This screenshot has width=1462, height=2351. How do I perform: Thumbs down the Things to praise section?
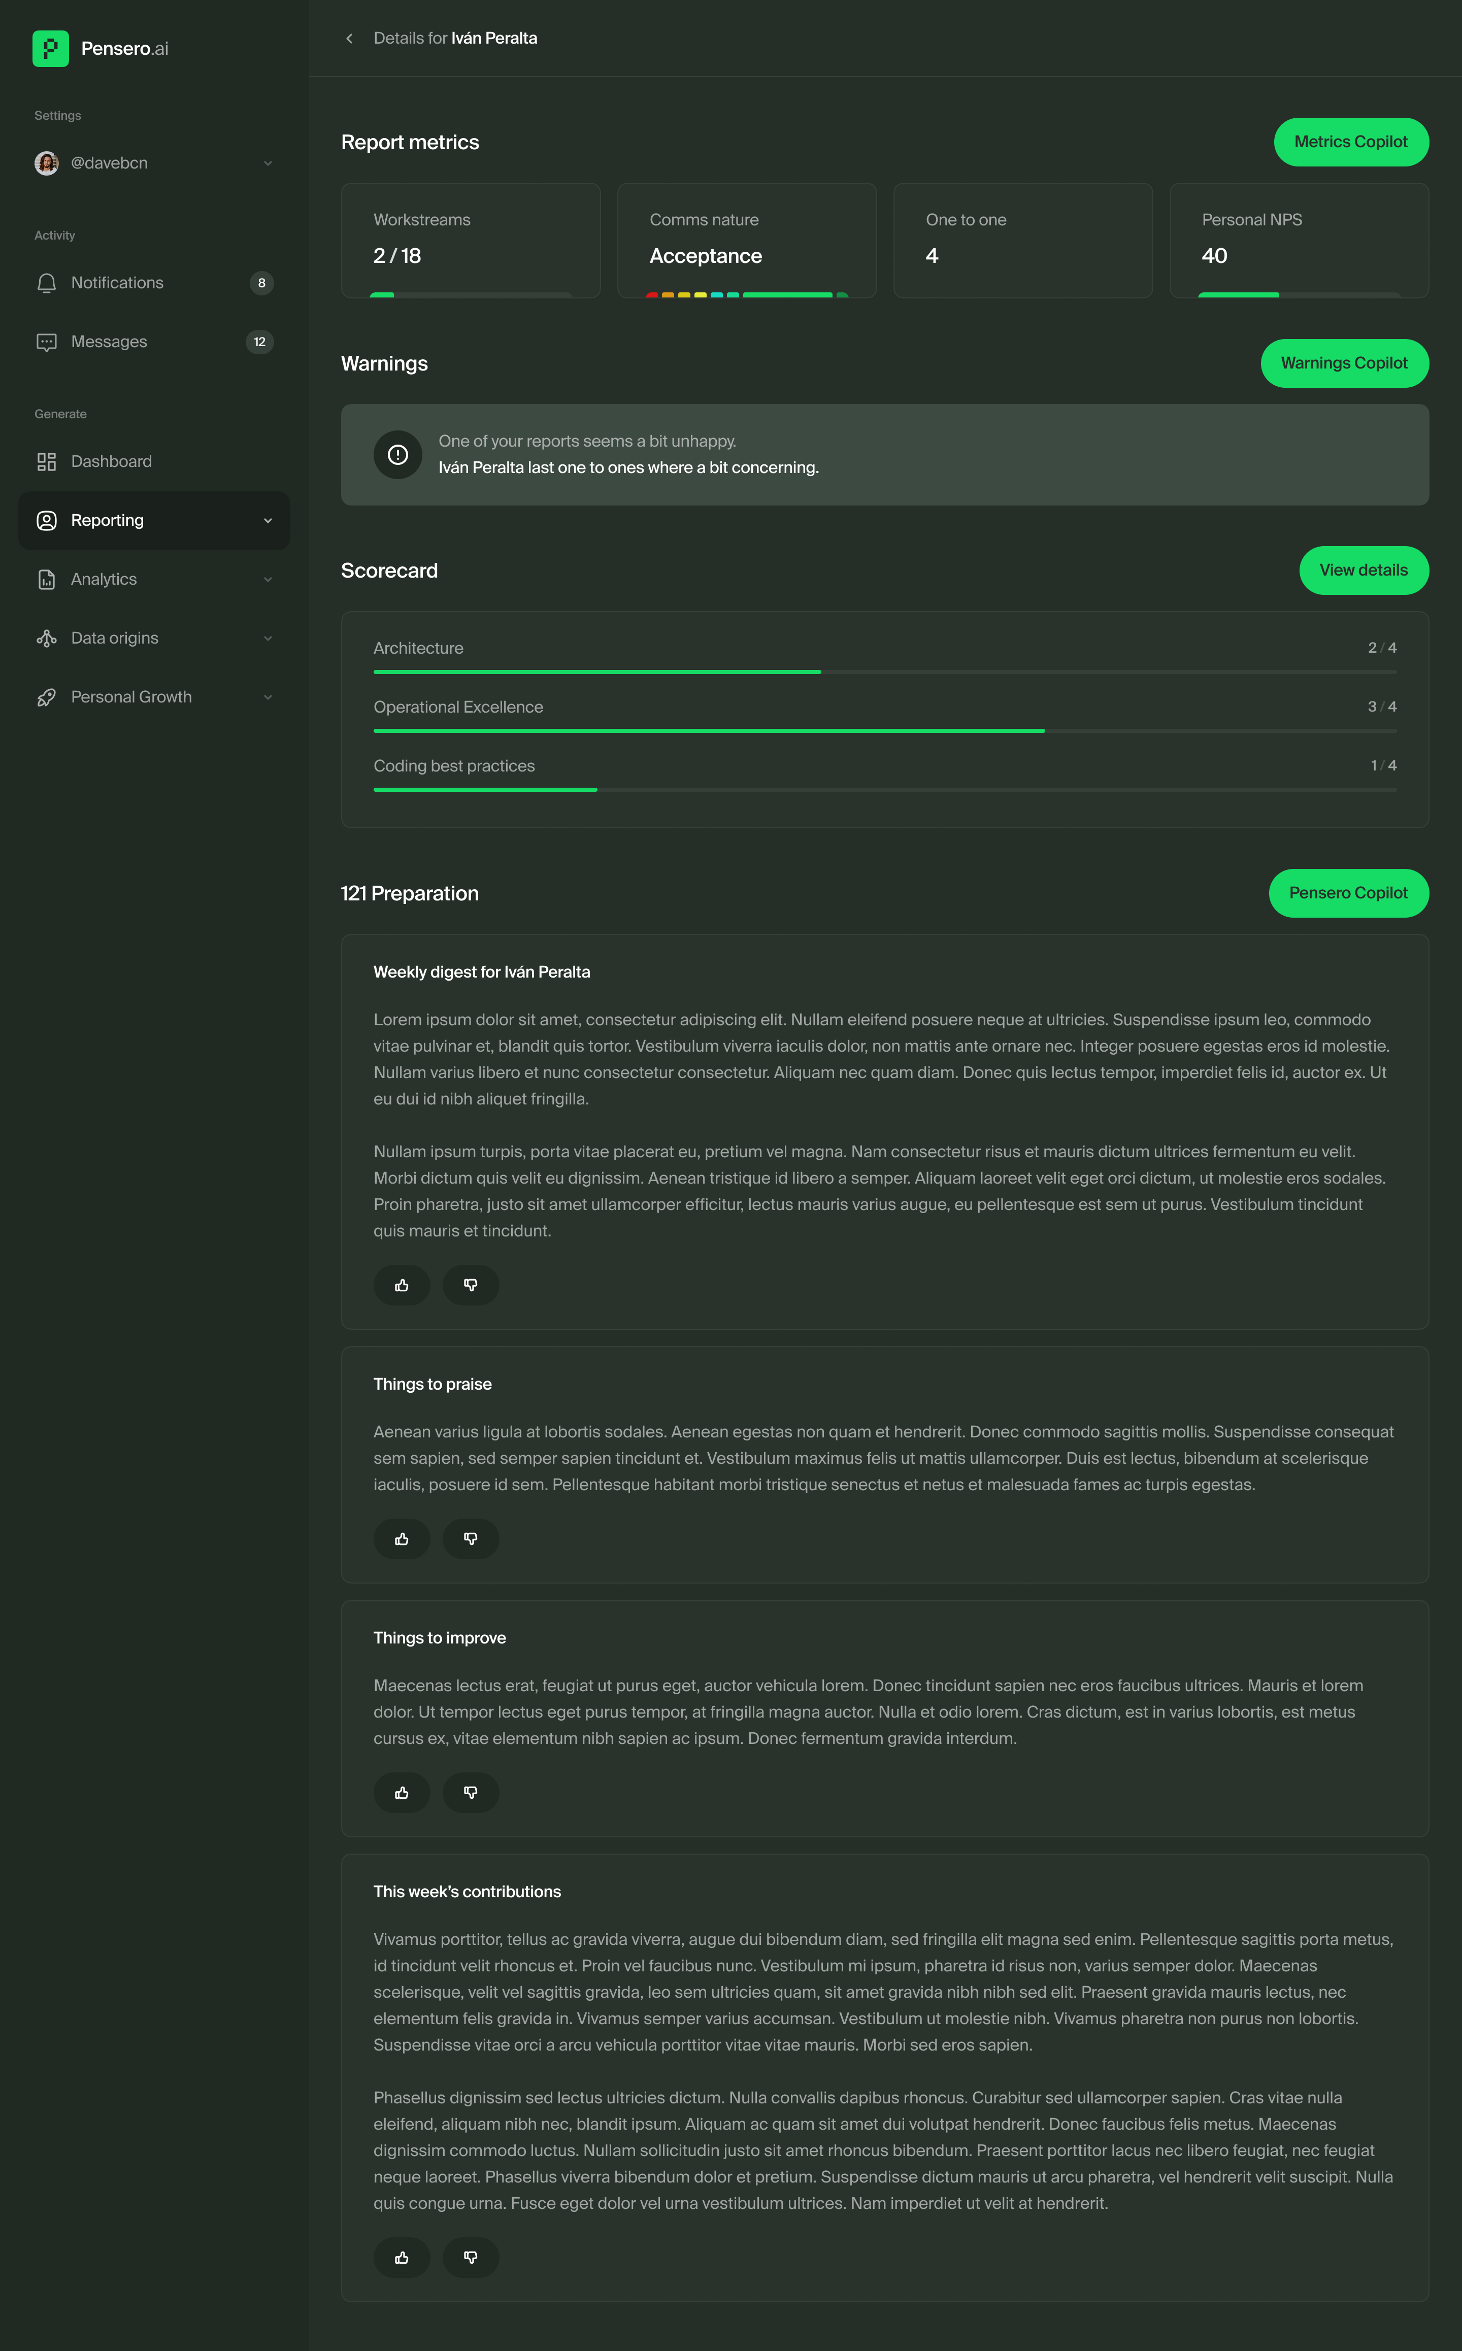pos(471,1538)
